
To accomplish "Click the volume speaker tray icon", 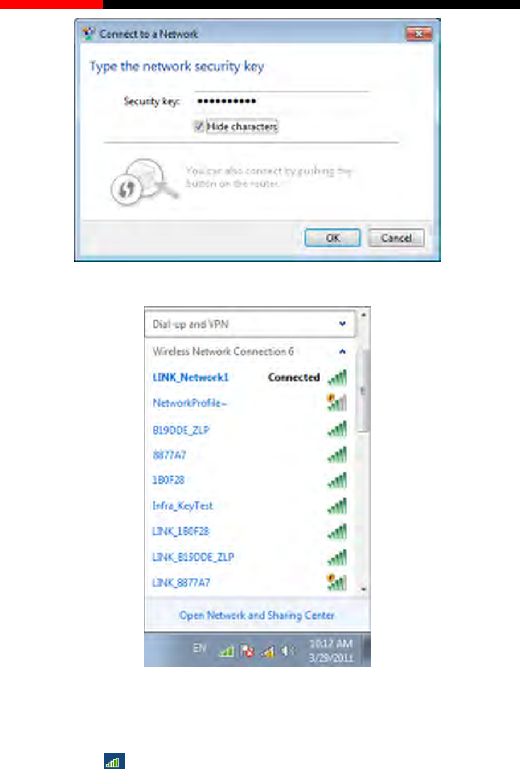I will (x=288, y=650).
